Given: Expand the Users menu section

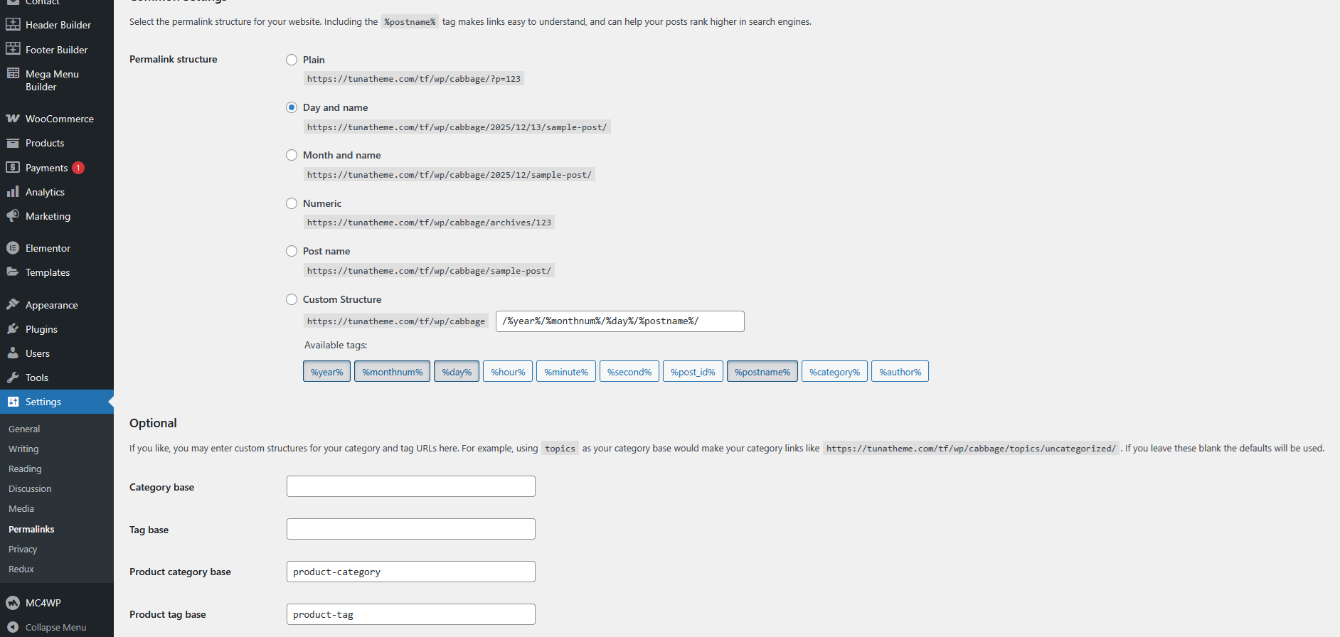Looking at the screenshot, I should pyautogui.click(x=38, y=353).
